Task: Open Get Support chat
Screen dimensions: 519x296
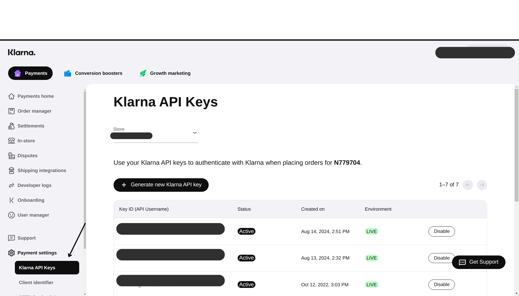Action: click(x=478, y=262)
